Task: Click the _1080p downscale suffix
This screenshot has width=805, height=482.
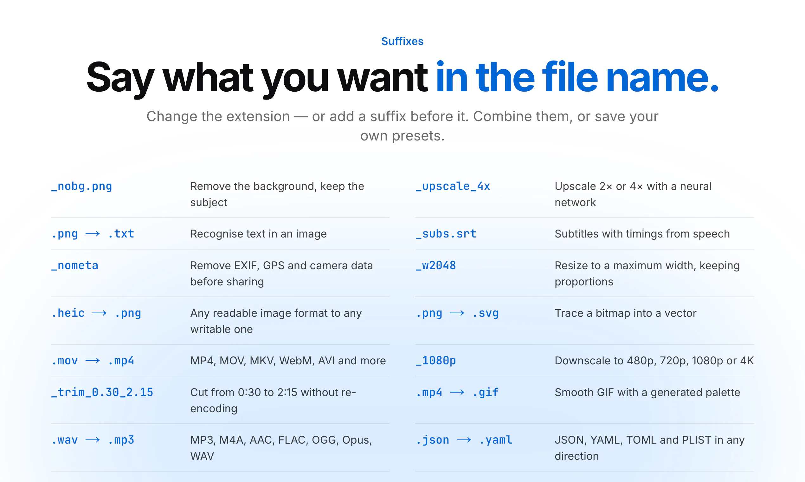Action: point(435,361)
